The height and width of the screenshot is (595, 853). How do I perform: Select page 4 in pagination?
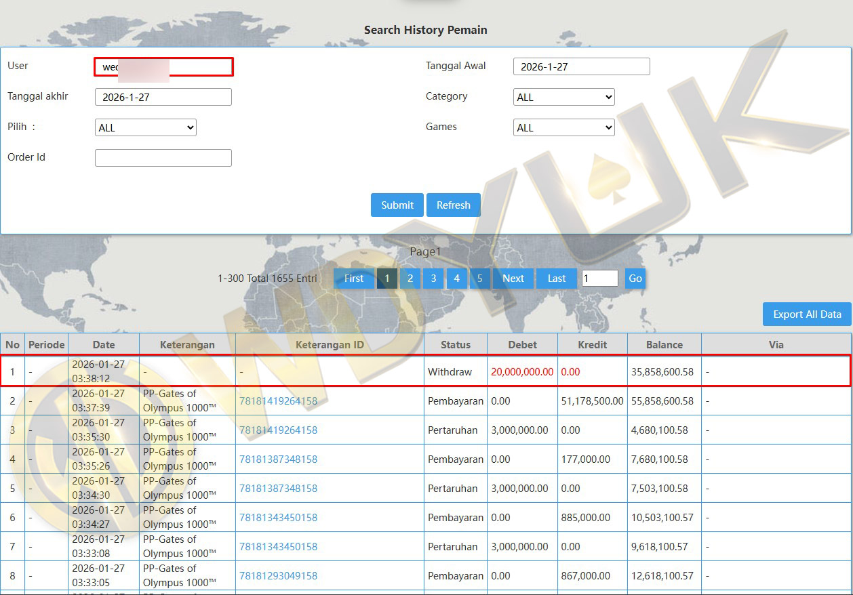click(456, 279)
